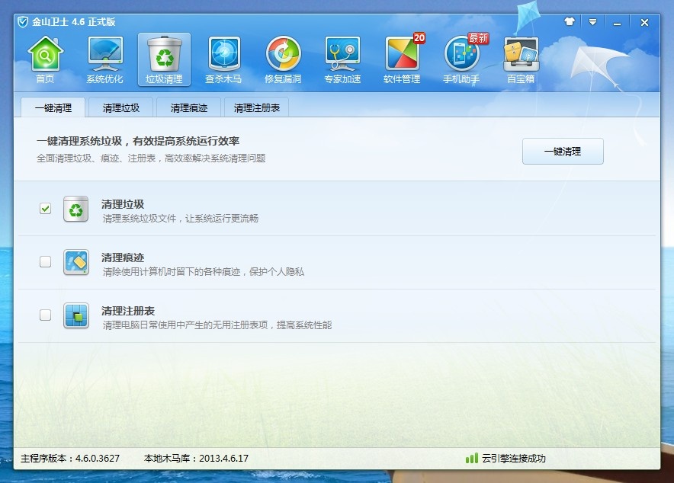Enable the 清理痕迹 checkbox
Screen dimensions: 674x483
pyautogui.click(x=46, y=262)
